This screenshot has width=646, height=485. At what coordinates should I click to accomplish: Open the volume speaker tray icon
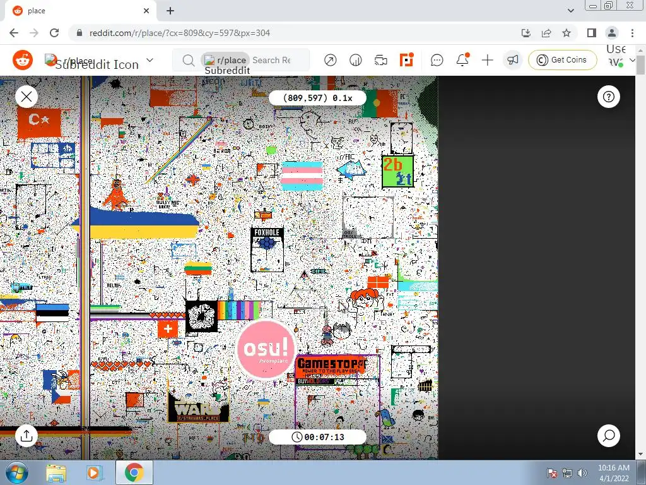tap(582, 473)
